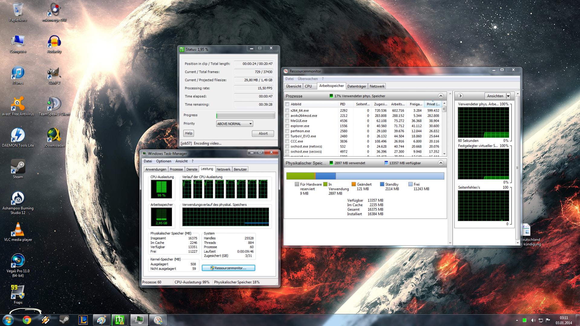
Task: Click the volume speaker tray icon
Action: tap(533, 320)
